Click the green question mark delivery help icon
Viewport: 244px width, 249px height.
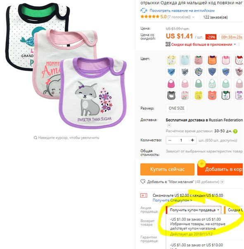(x=235, y=132)
